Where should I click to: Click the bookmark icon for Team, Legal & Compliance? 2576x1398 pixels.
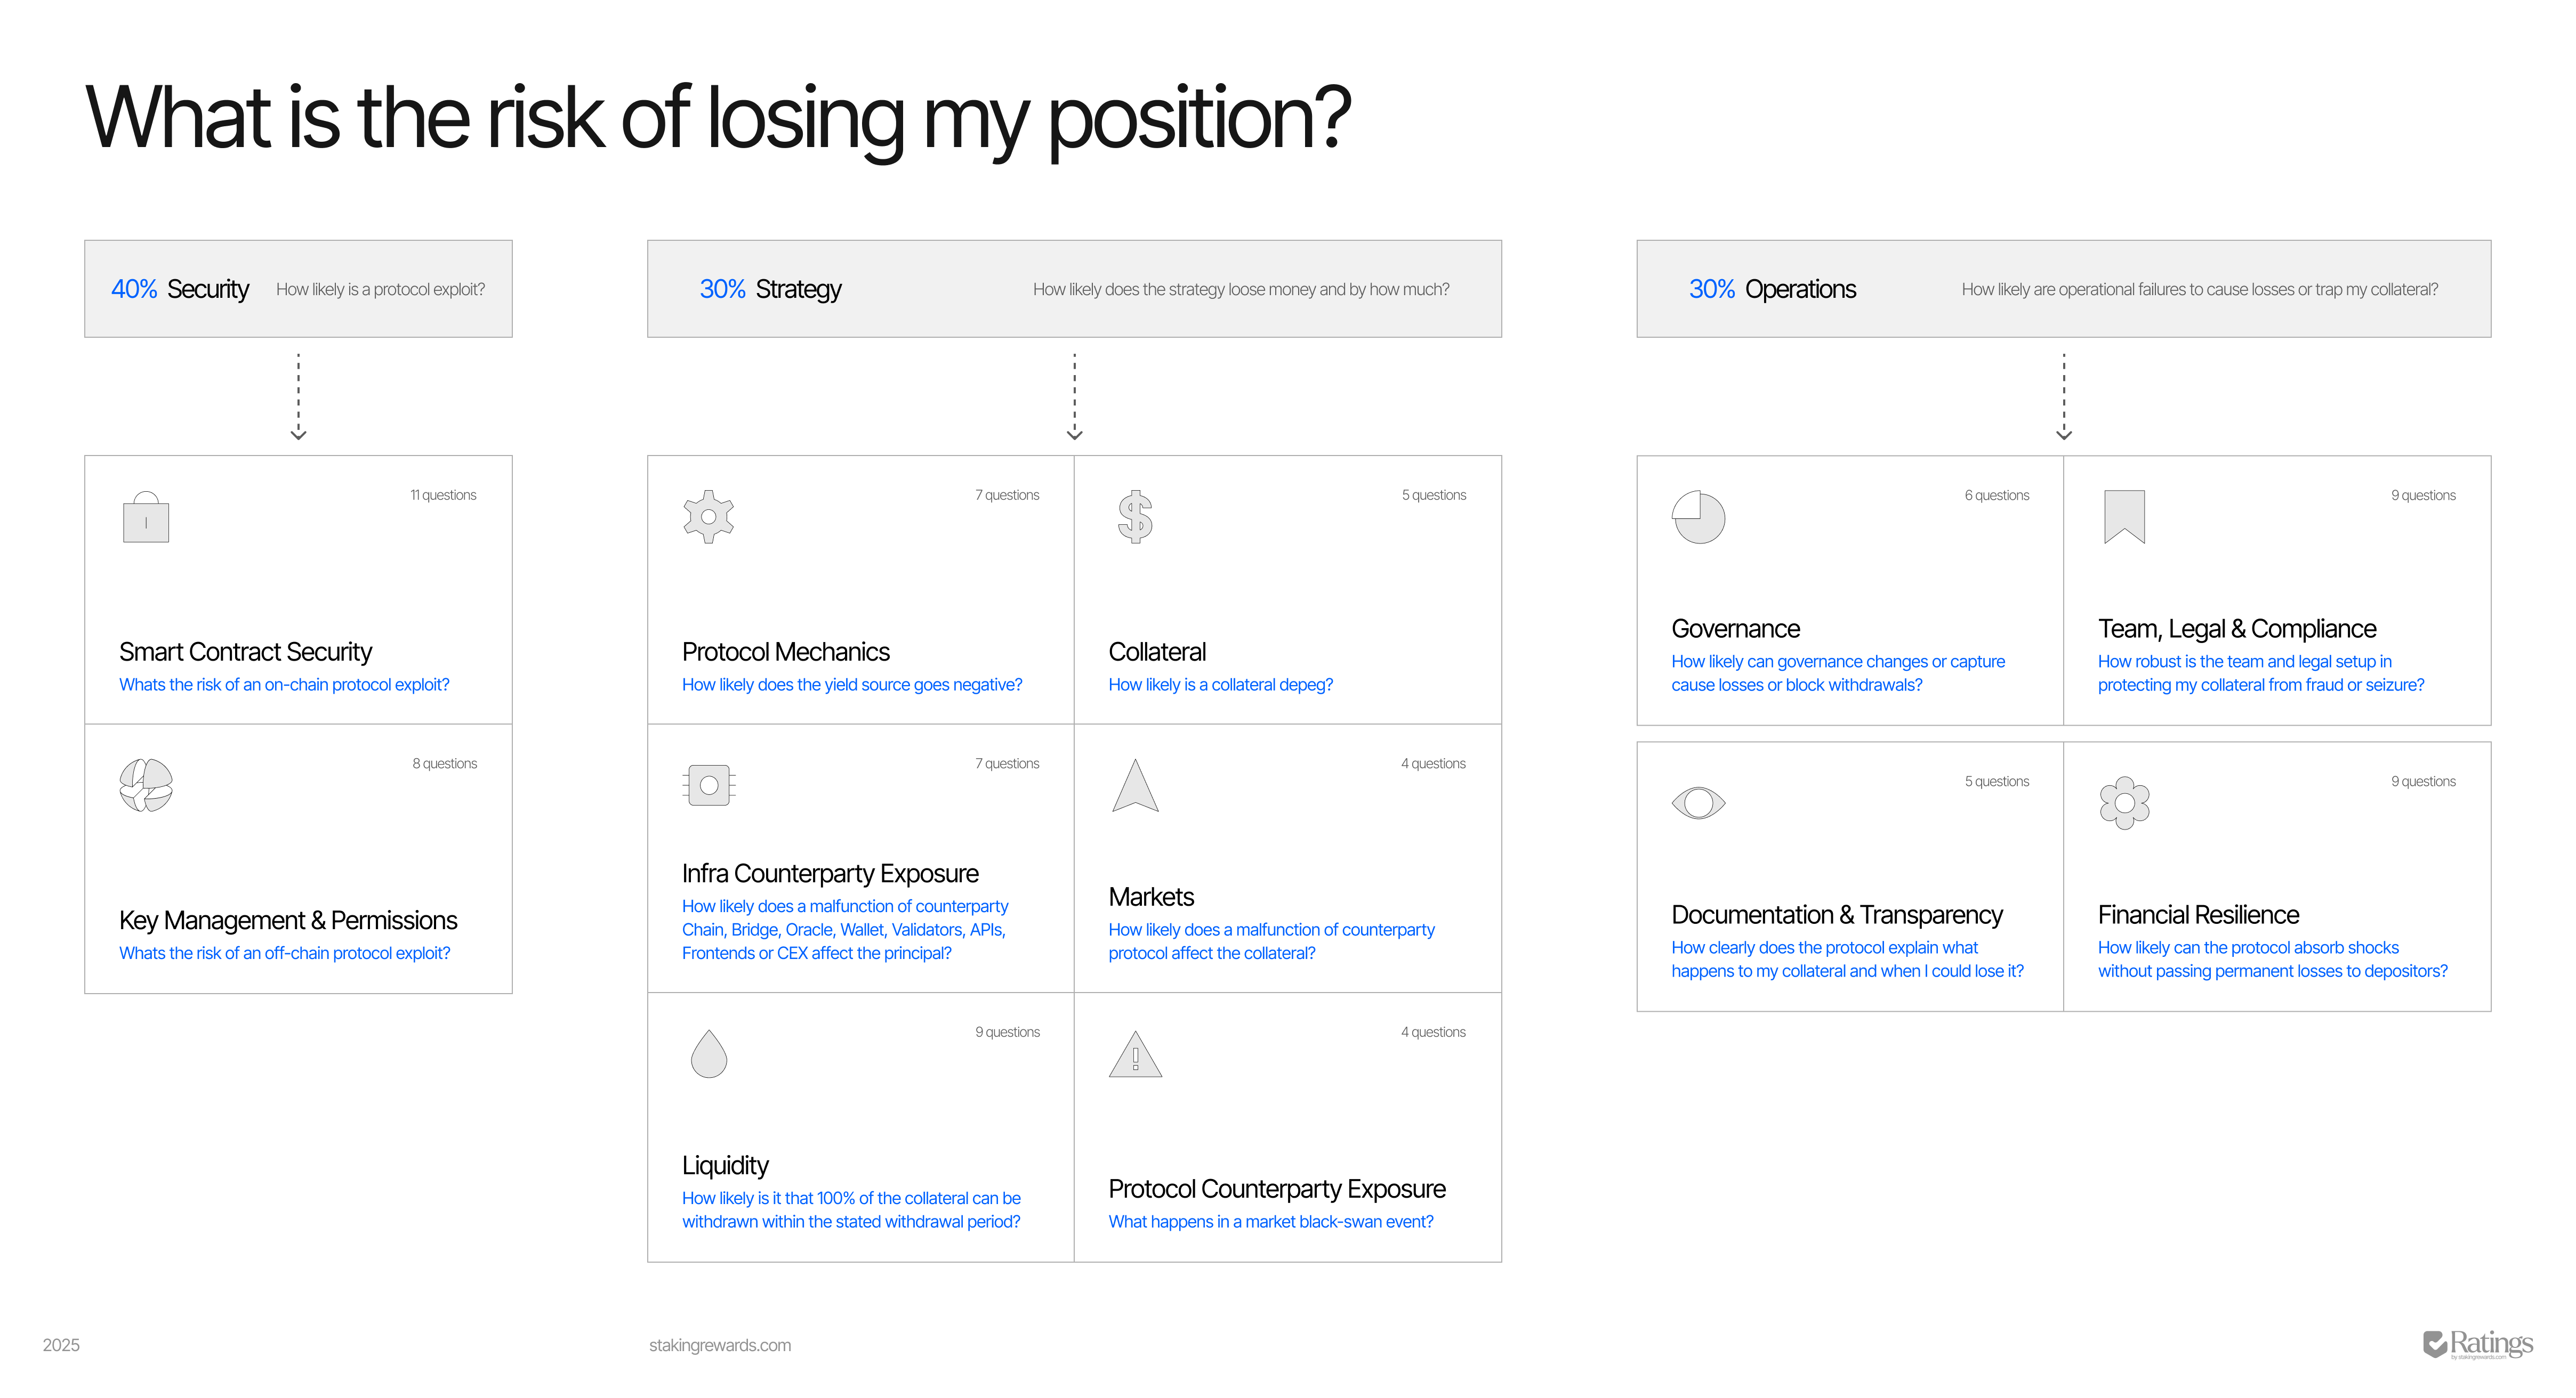2124,517
